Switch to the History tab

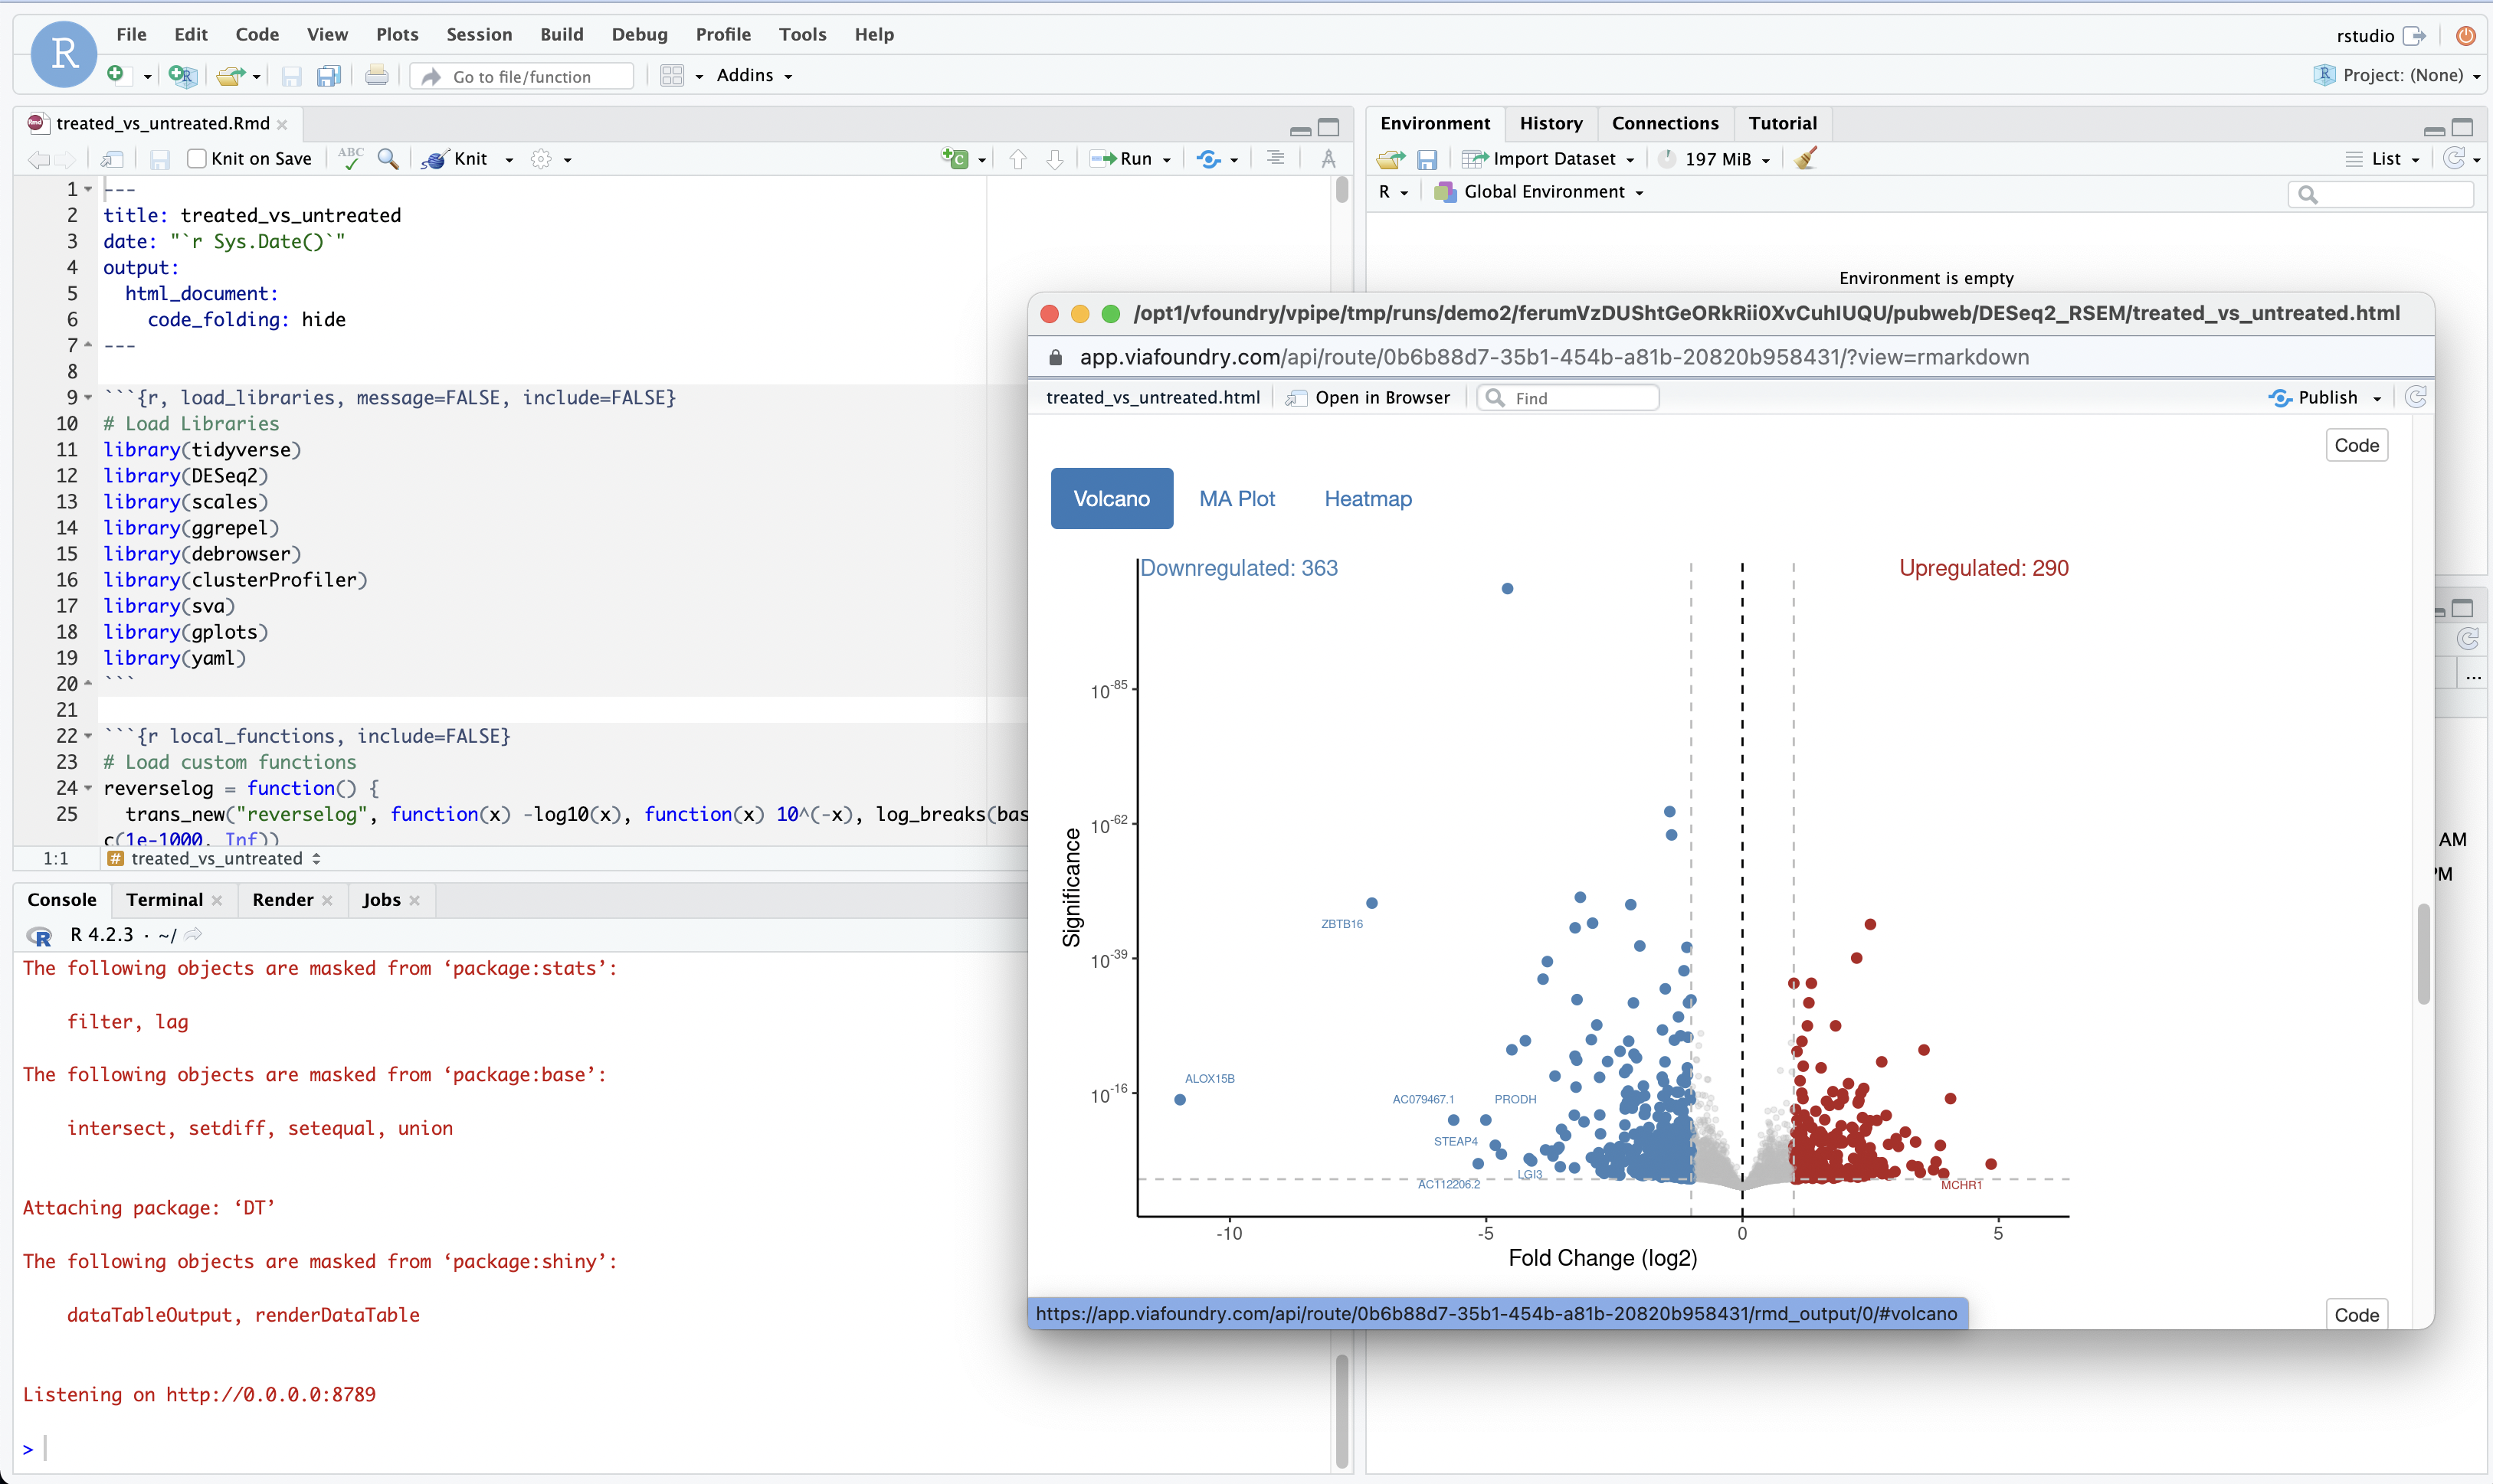tap(1551, 123)
